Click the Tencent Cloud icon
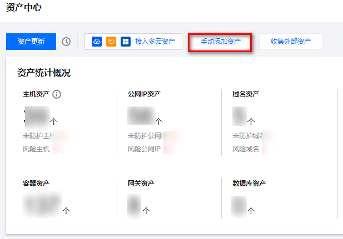 point(97,42)
